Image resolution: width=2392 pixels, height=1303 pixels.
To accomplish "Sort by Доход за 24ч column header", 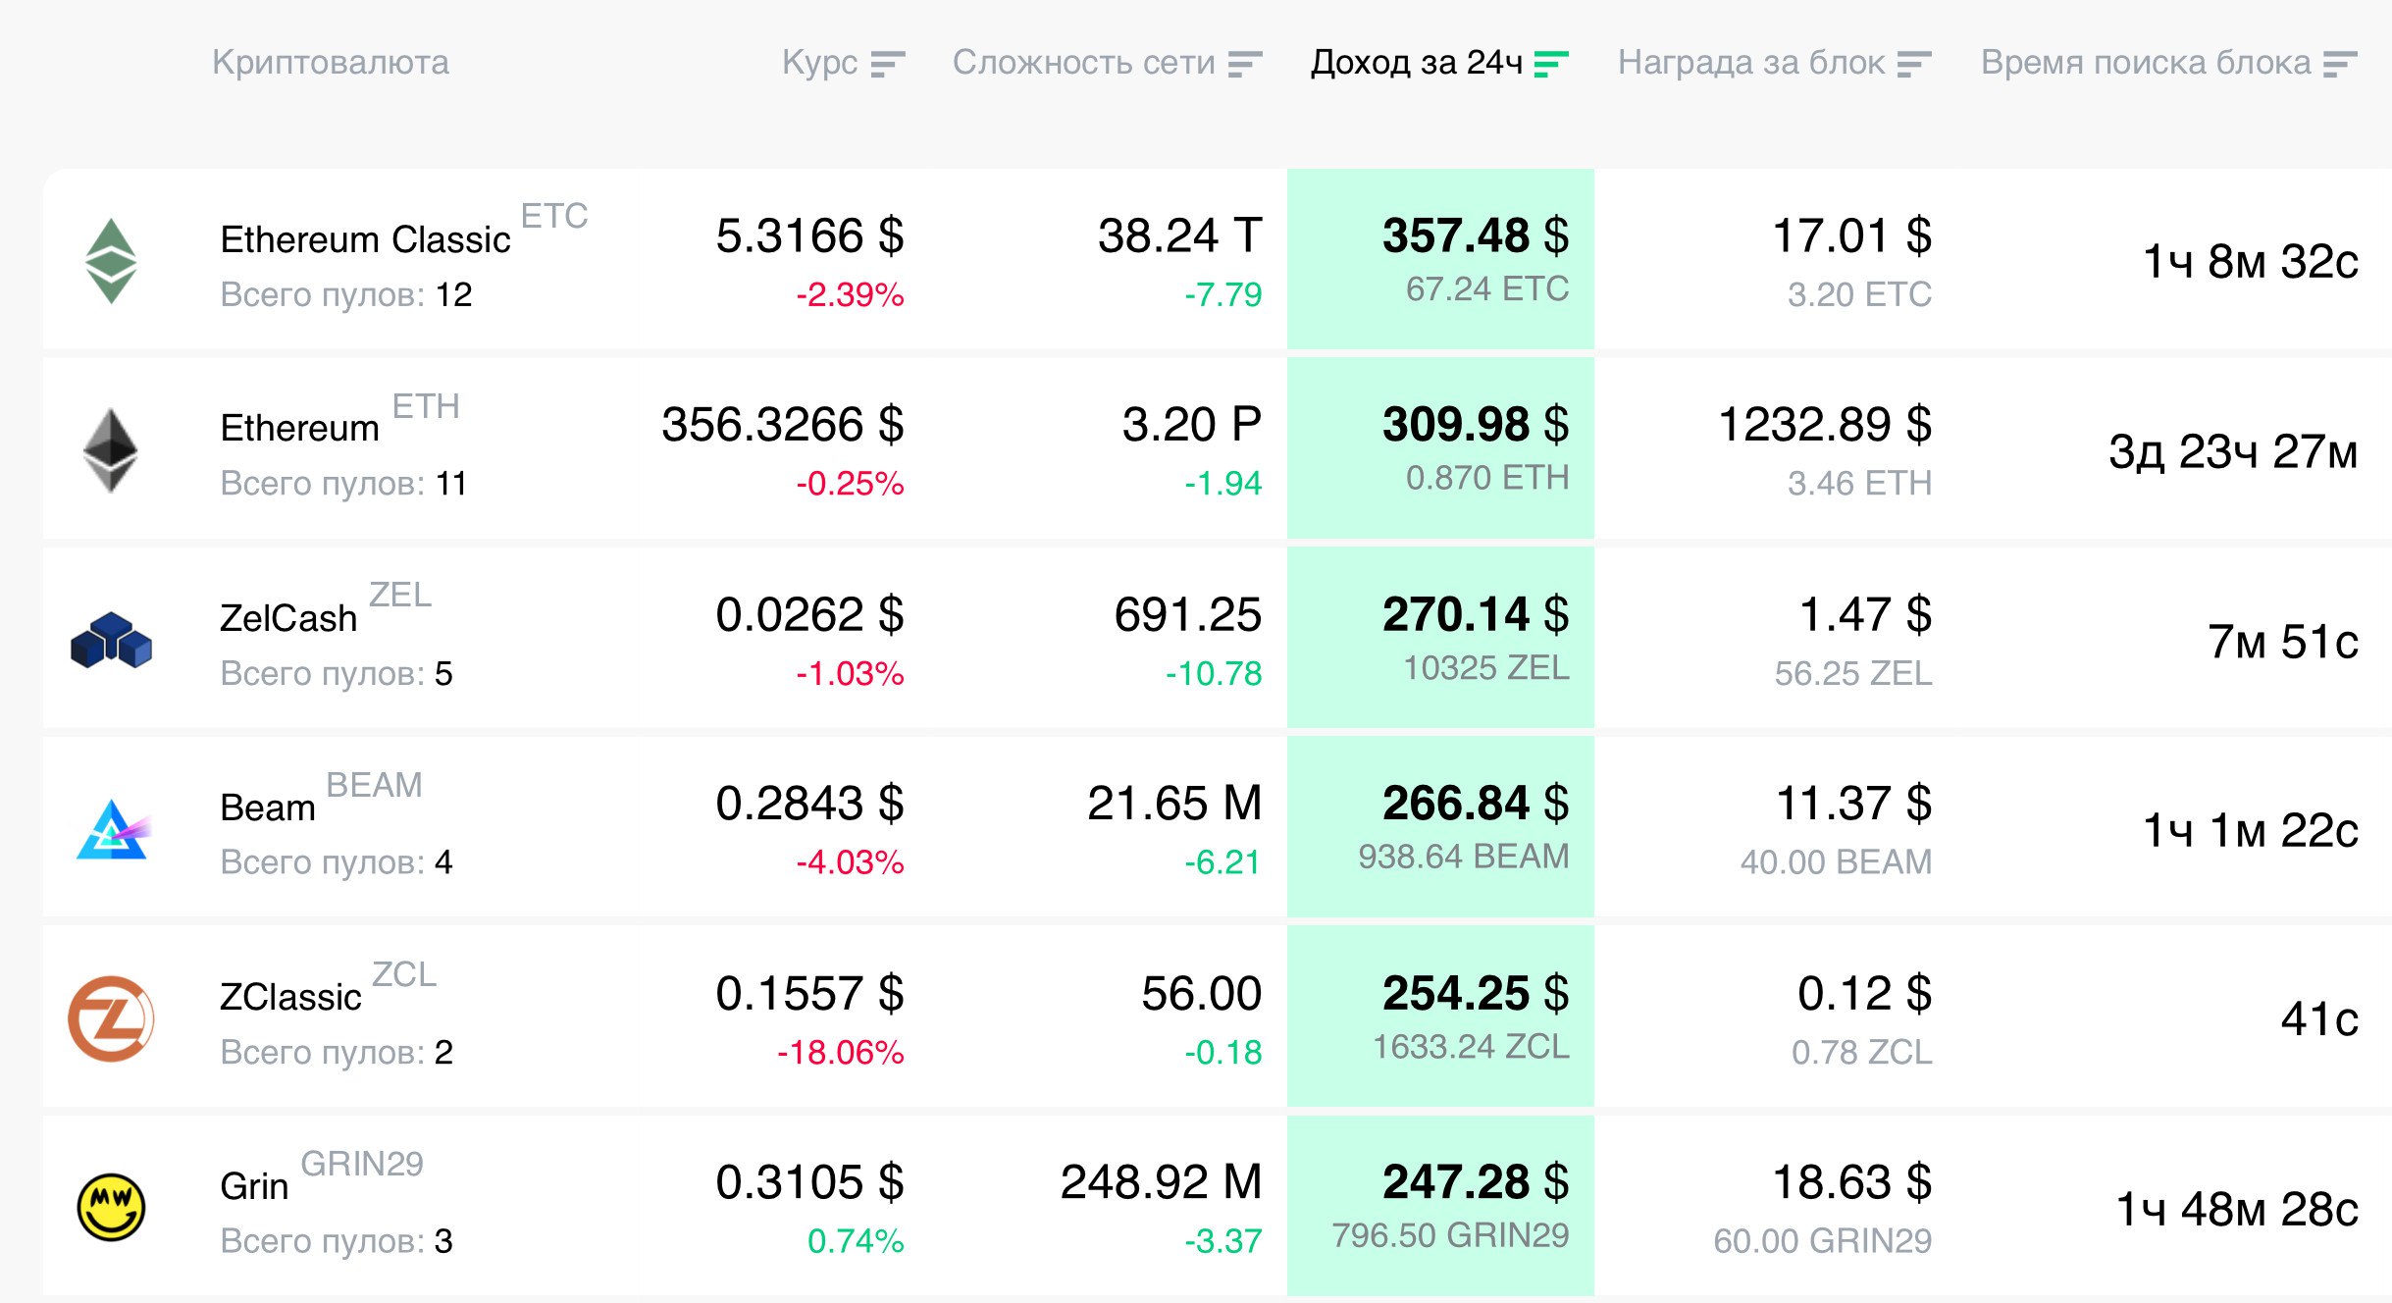I will click(1439, 63).
